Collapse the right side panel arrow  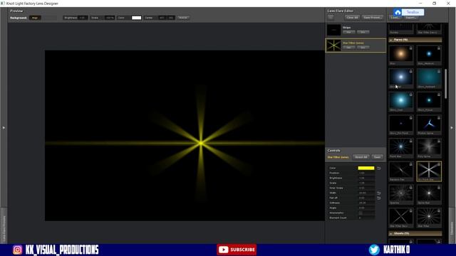[x=452, y=127]
